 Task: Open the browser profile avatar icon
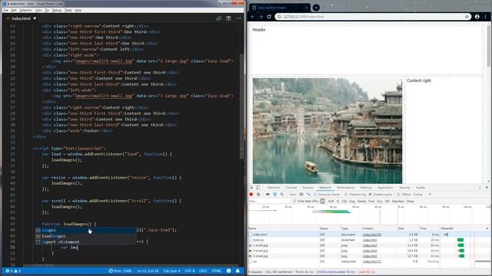click(x=477, y=17)
